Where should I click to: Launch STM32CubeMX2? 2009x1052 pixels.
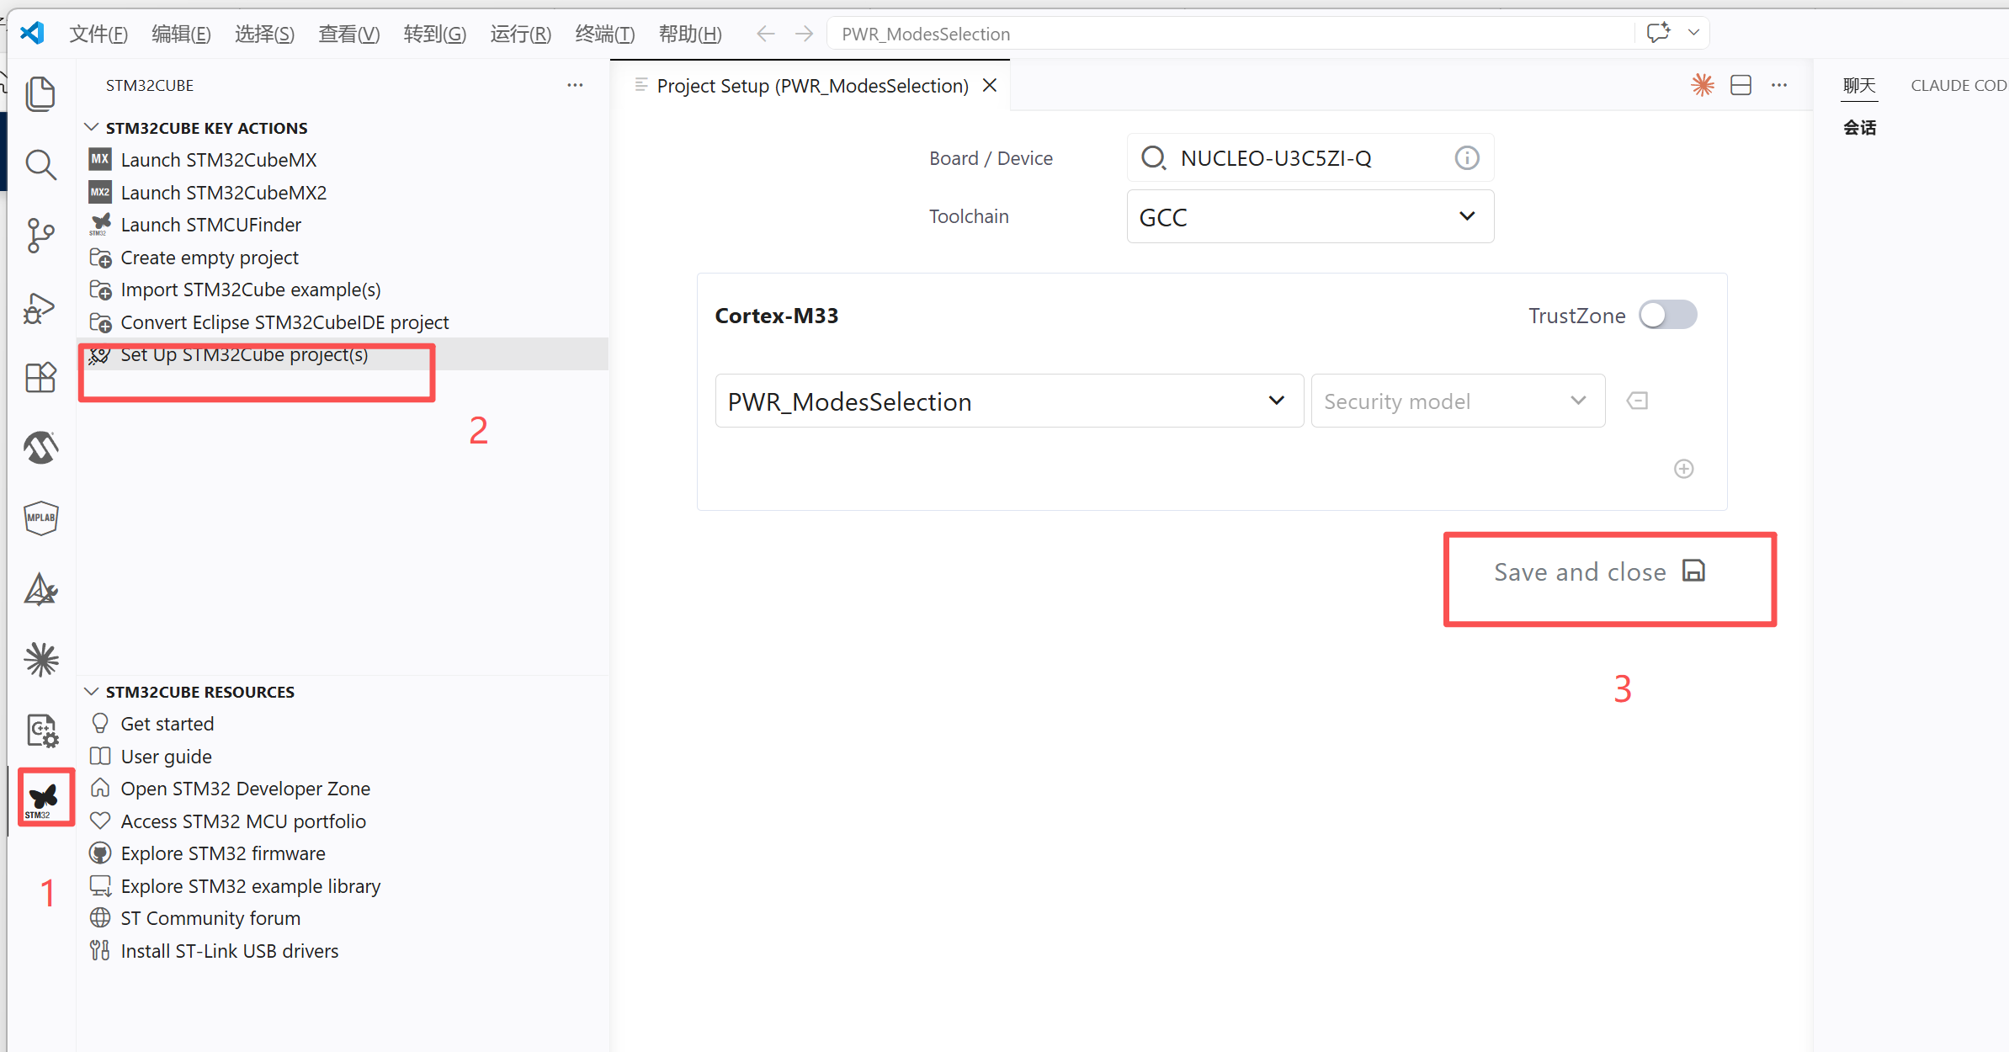tap(223, 193)
